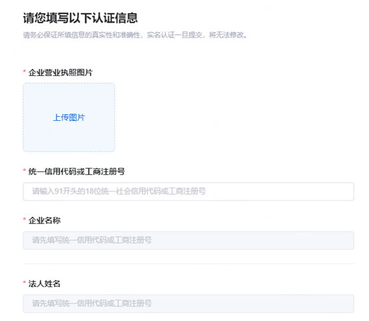Select the 统一信用代码或工商注册号 field label
The width and height of the screenshot is (369, 321).
pyautogui.click(x=77, y=172)
